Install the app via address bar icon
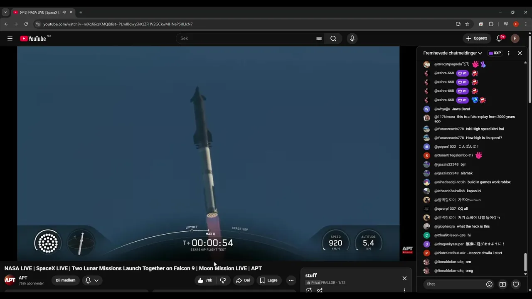Viewport: 532px width, 299px height. click(x=458, y=24)
